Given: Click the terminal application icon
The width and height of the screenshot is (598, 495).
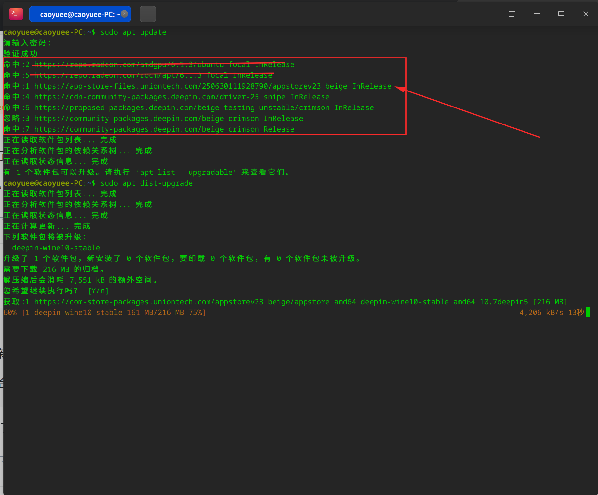Looking at the screenshot, I should (16, 14).
